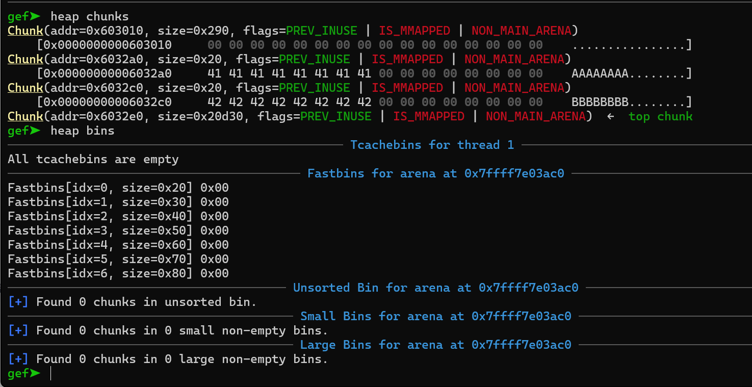This screenshot has width=752, height=387.
Task: Click the 'Unsorted Bin for arena' heading
Action: [x=435, y=288]
